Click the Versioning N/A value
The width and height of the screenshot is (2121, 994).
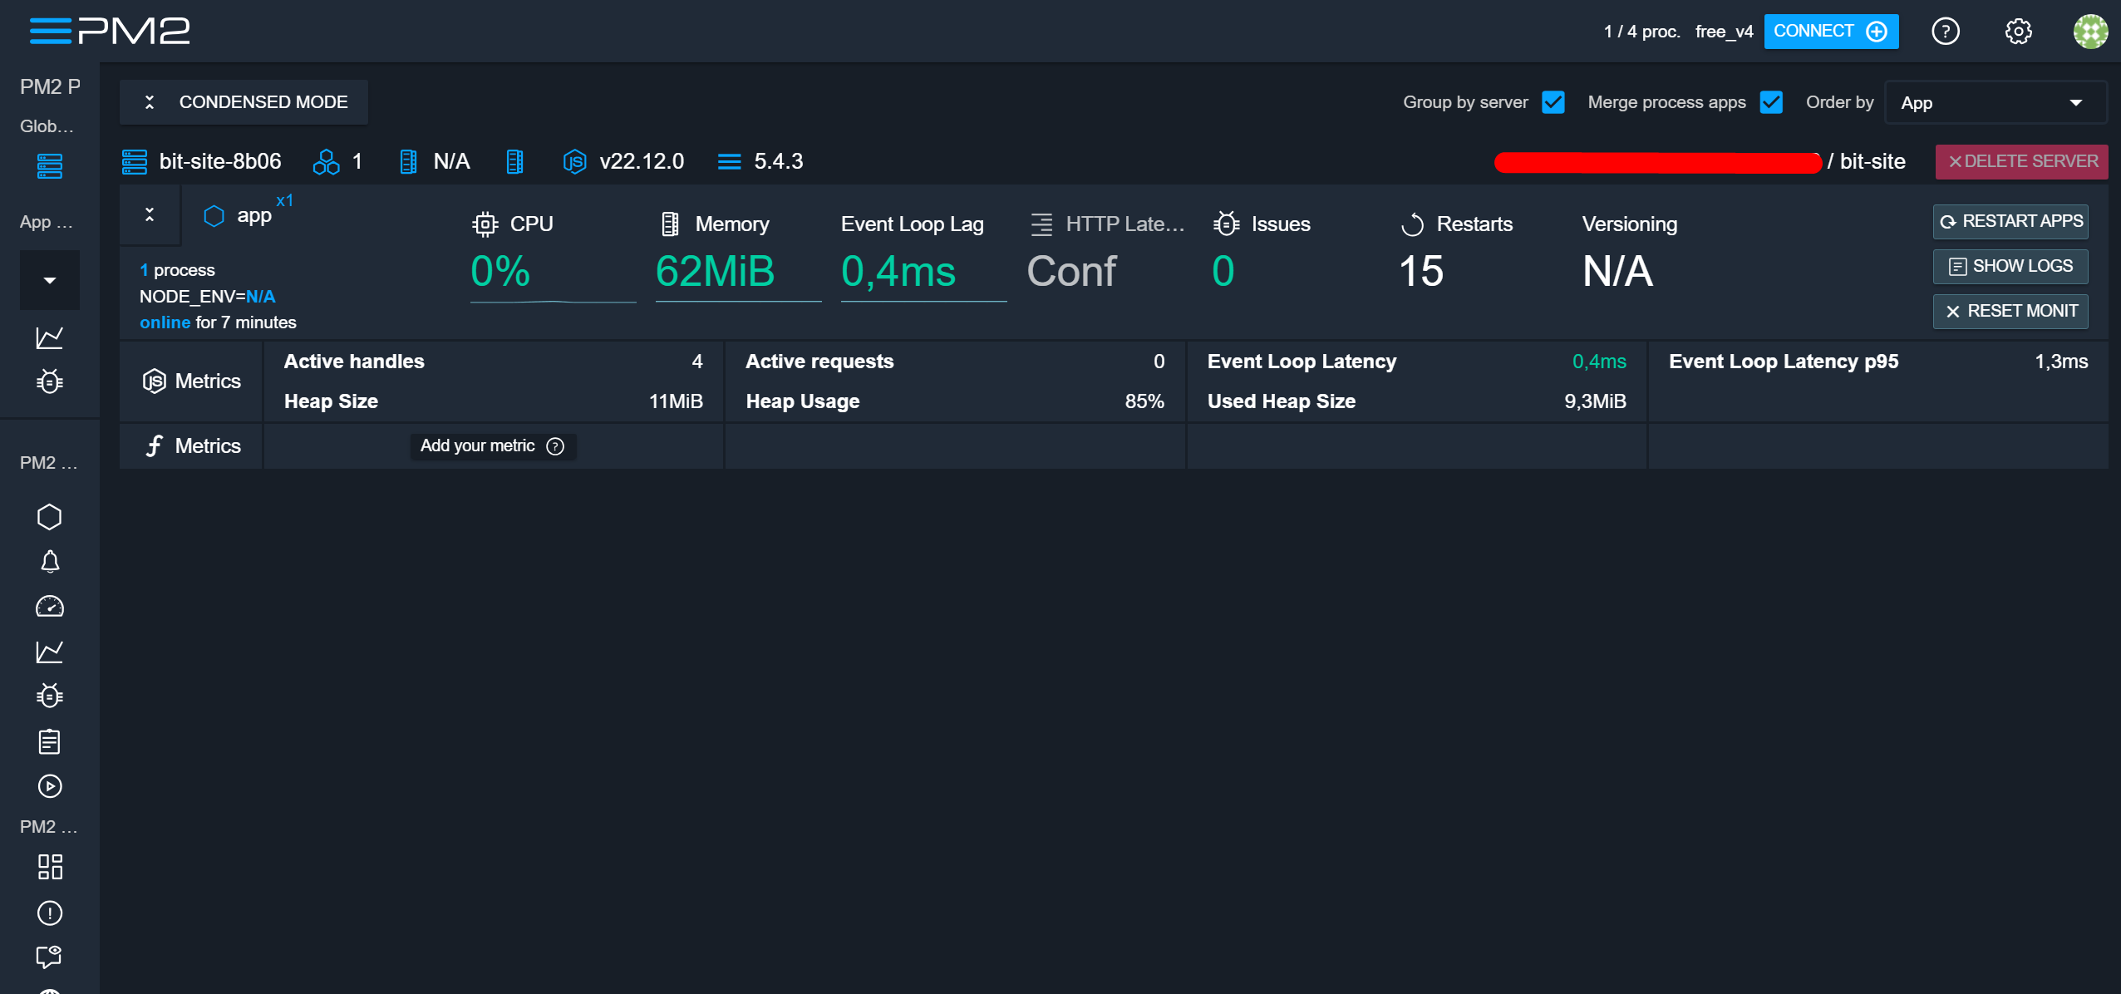(1617, 272)
